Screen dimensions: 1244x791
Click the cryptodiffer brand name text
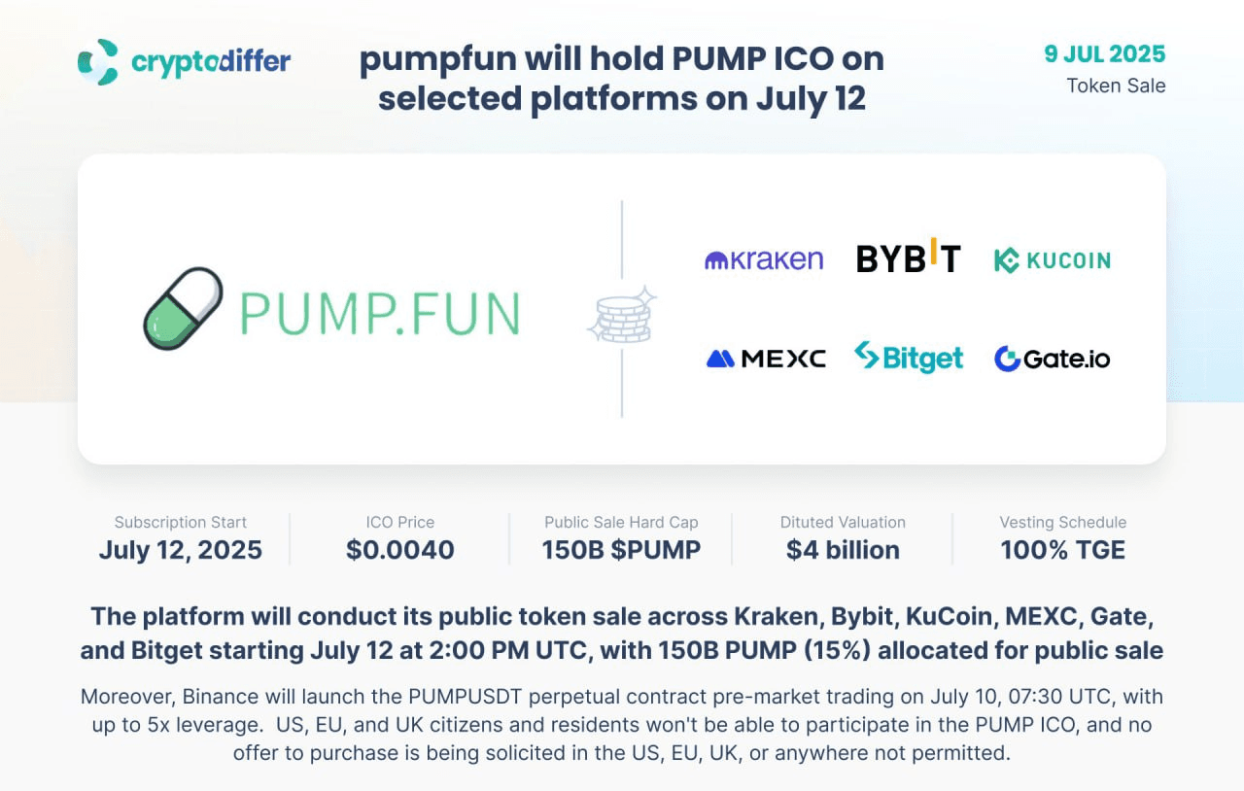(211, 62)
